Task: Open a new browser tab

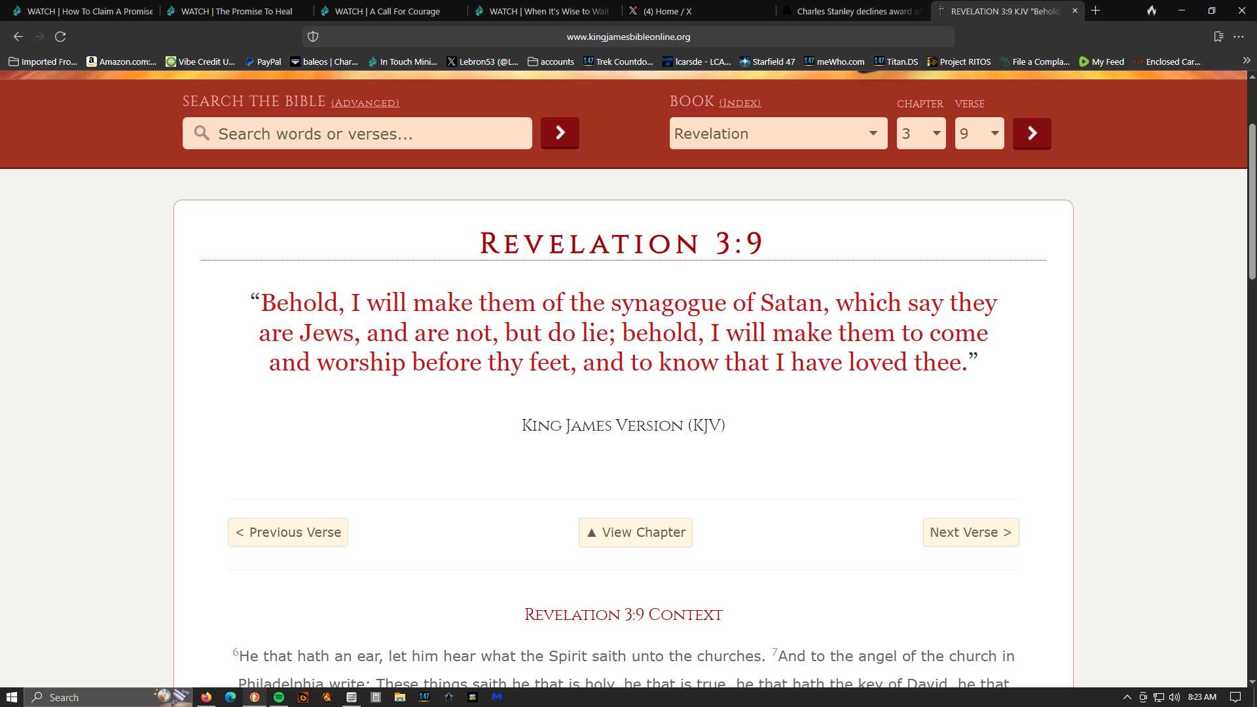Action: 1095,10
